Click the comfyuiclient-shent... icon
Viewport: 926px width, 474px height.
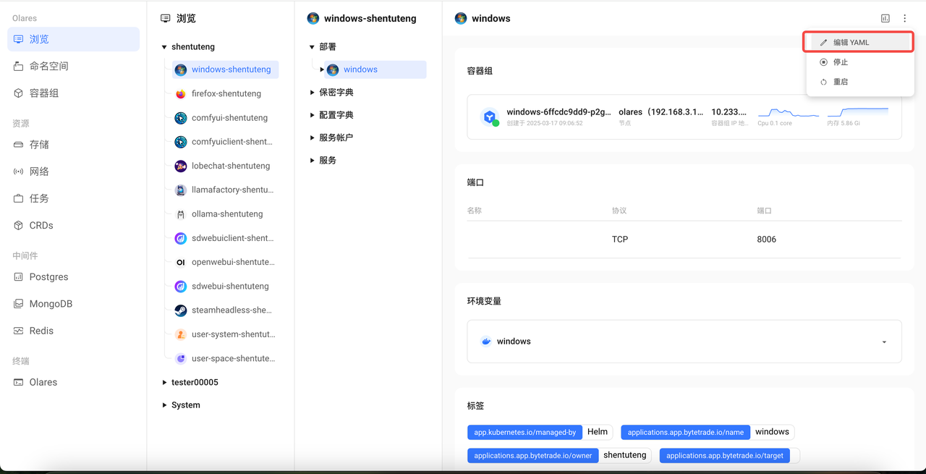coord(181,142)
